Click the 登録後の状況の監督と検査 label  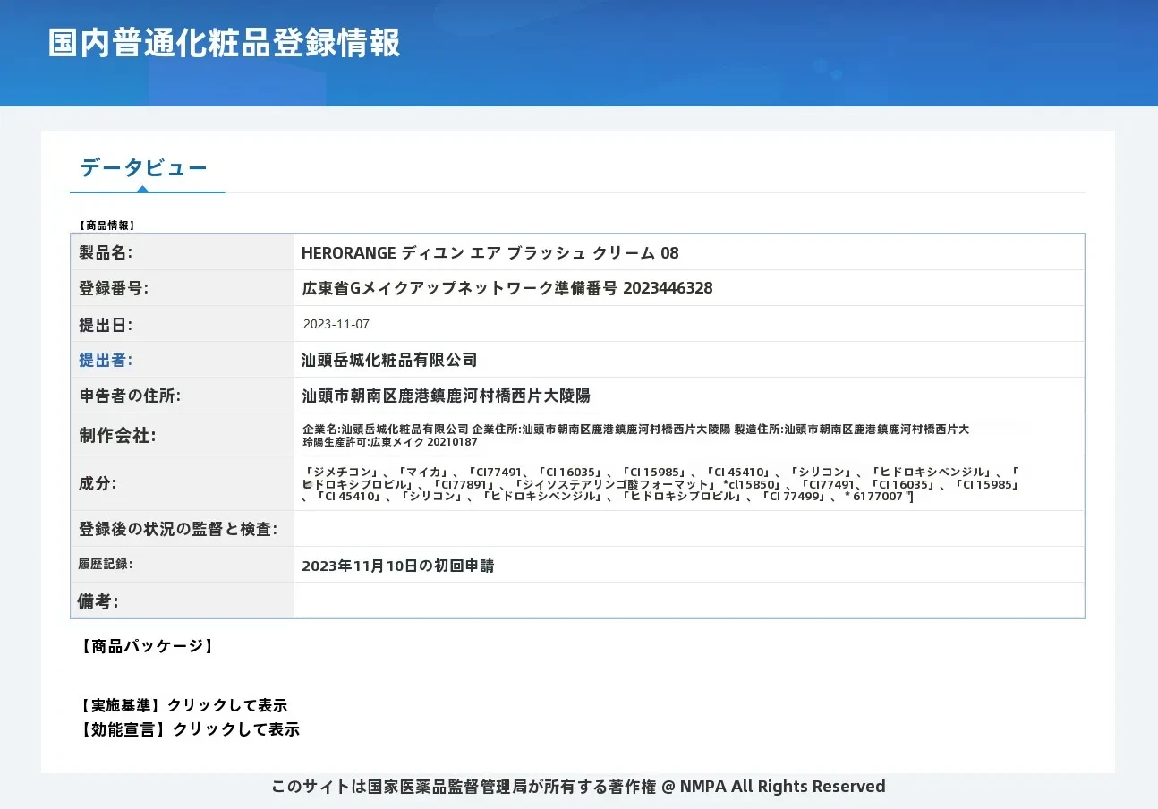[178, 529]
